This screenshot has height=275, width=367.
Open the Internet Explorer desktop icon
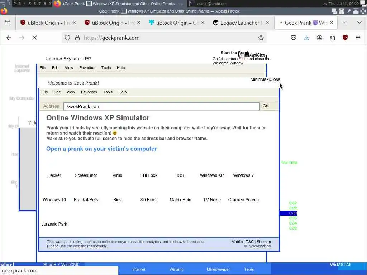22,68
